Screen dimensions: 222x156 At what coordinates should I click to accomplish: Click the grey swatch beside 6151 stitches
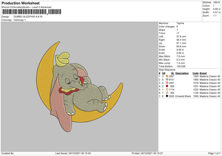click(167, 79)
